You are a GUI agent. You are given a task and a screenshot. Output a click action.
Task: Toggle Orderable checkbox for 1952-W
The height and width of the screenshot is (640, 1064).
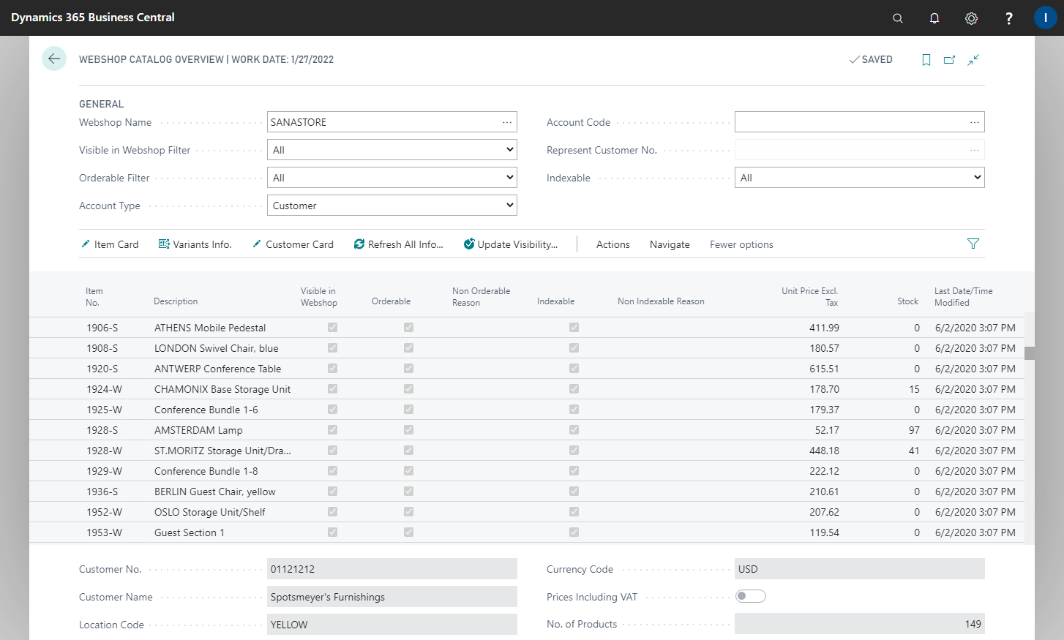coord(408,512)
